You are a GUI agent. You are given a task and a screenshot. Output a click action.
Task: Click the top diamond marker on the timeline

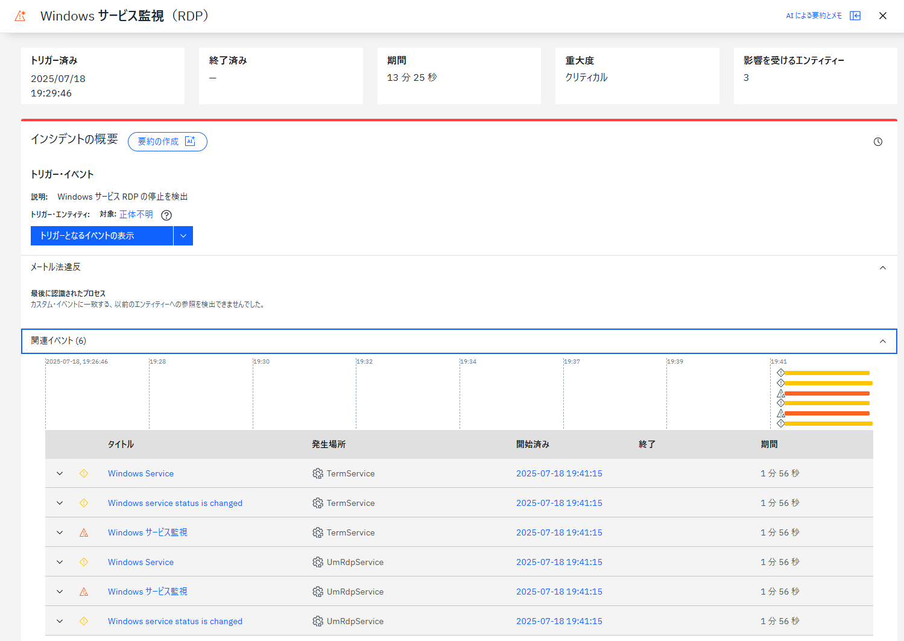click(780, 373)
